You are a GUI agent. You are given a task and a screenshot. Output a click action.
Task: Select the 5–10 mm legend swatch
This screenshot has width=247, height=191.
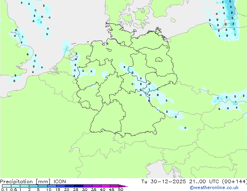42,186
